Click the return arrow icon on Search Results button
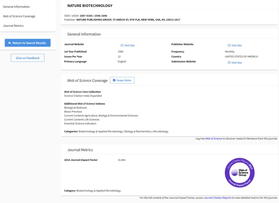Viewport: 279px width, 203px height. click(10, 43)
